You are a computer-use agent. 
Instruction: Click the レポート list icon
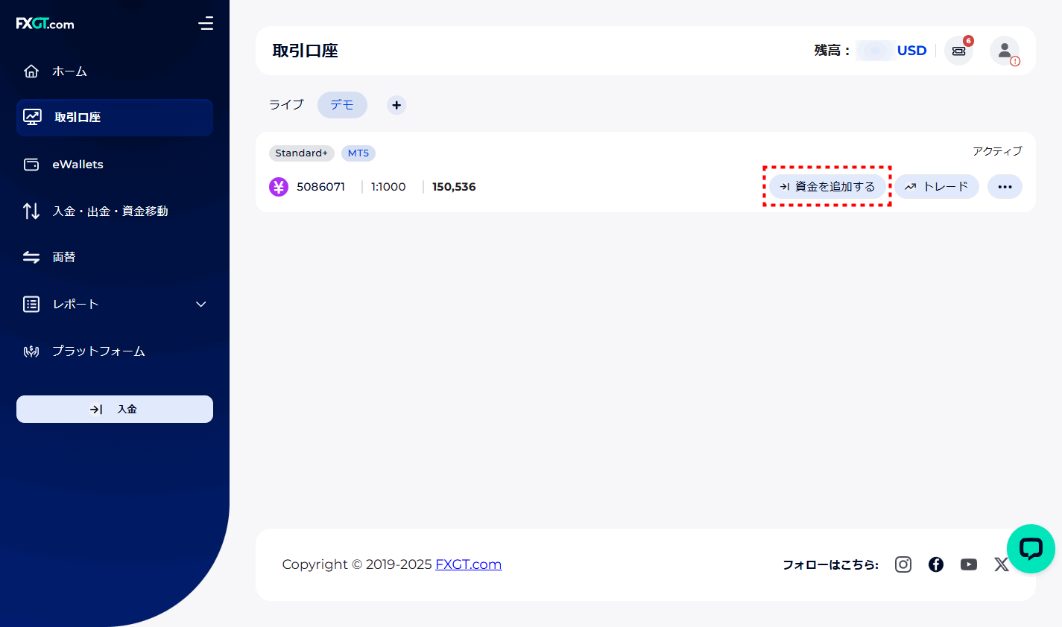coord(31,304)
